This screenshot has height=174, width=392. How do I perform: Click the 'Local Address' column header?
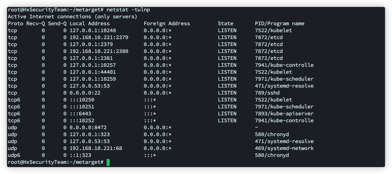[x=90, y=24]
